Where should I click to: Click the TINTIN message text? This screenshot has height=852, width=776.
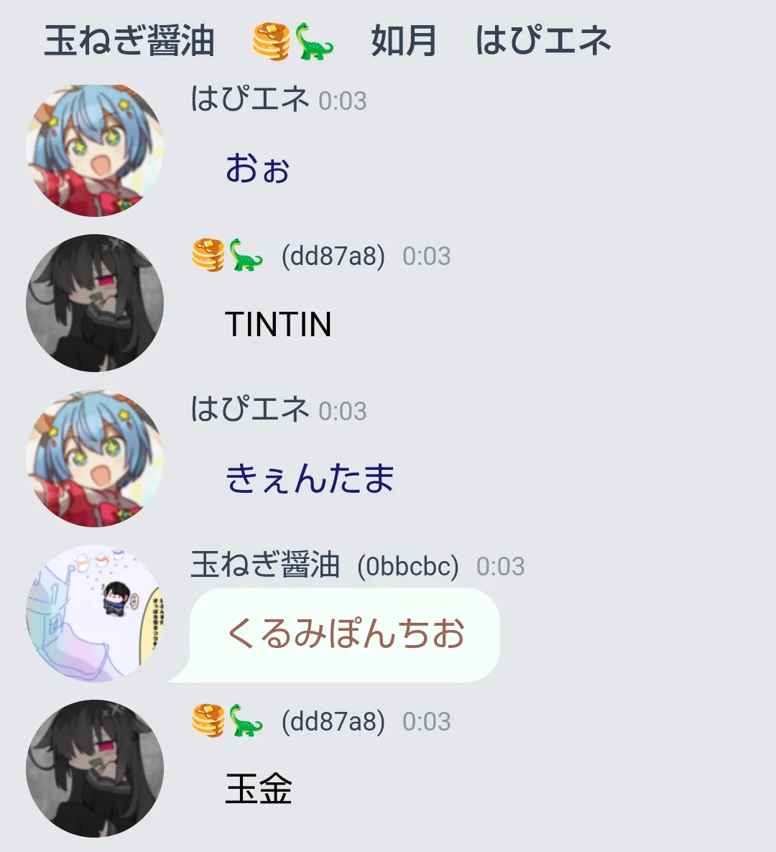278,325
